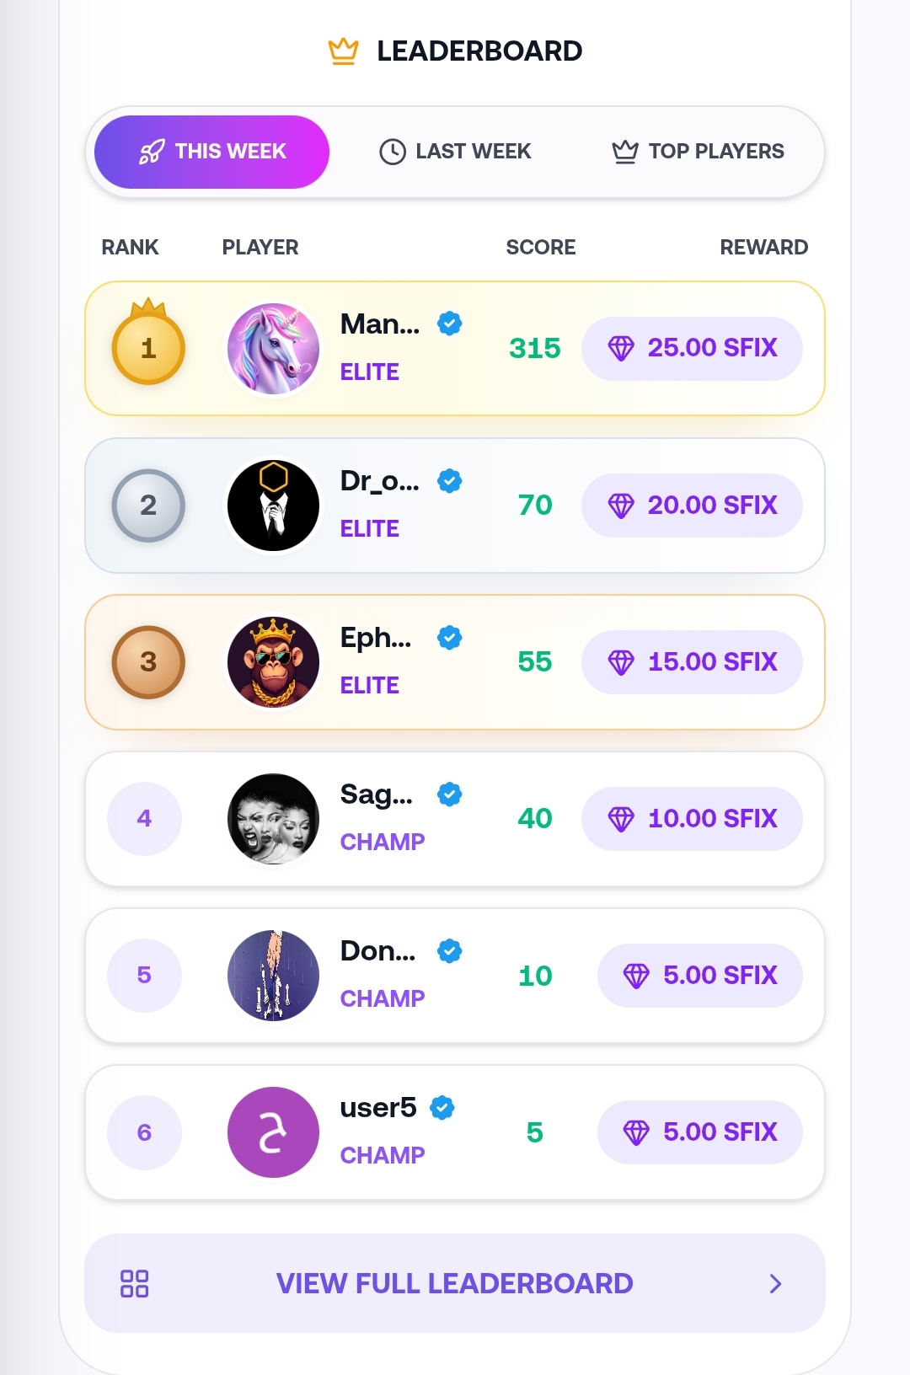The height and width of the screenshot is (1375, 910).
Task: Click diamond icon in 10.00 SFIX reward
Action: click(621, 819)
